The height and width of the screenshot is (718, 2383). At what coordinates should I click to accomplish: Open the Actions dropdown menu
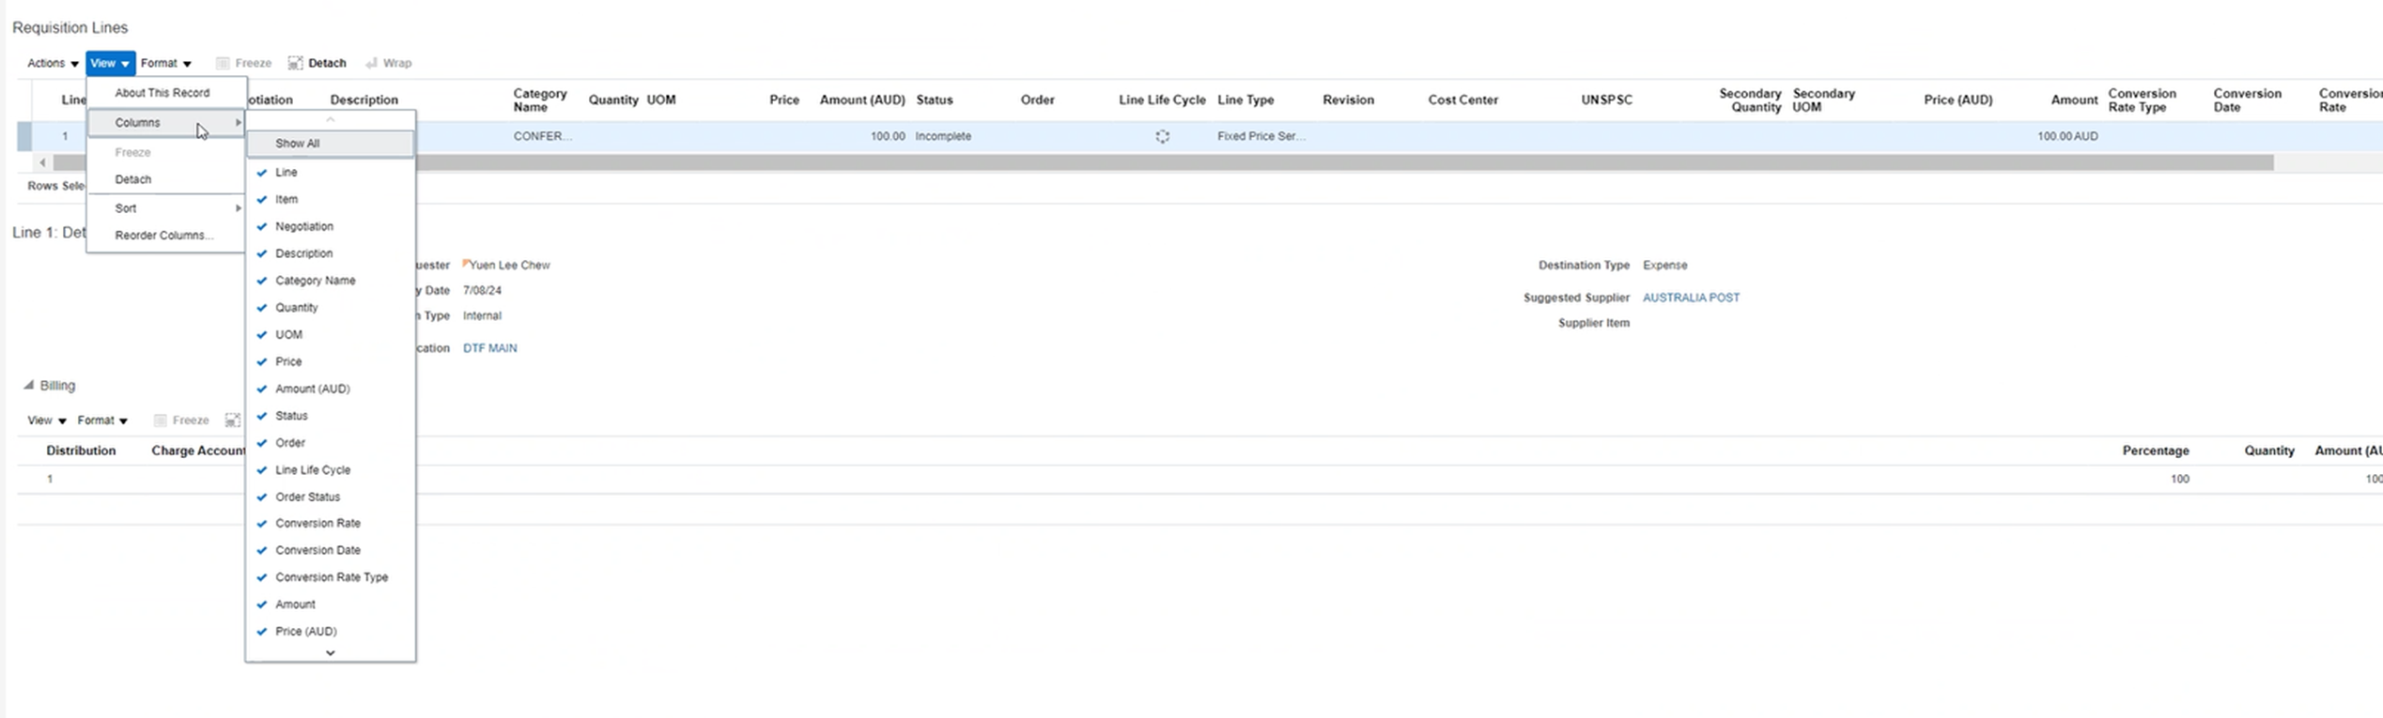pyautogui.click(x=53, y=63)
